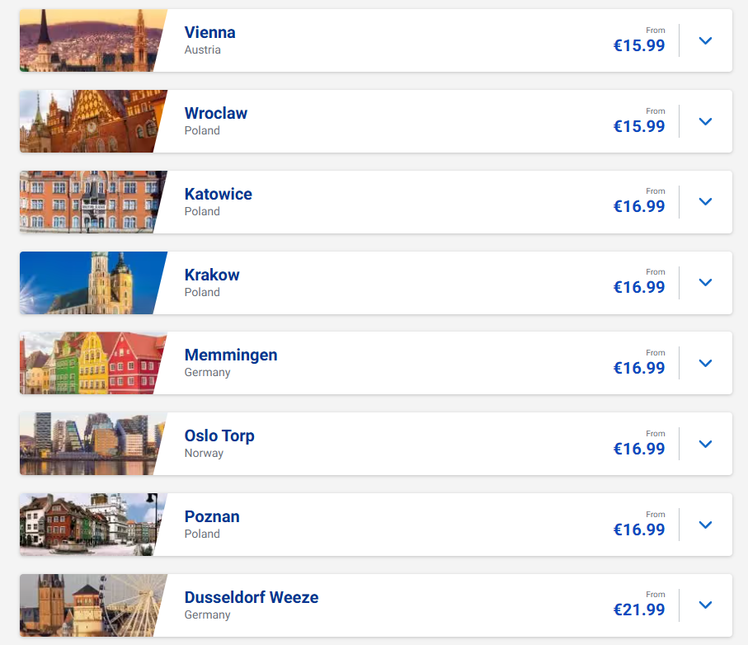This screenshot has width=748, height=645.
Task: Select the Wroclaw €15.99 price
Action: 639,126
